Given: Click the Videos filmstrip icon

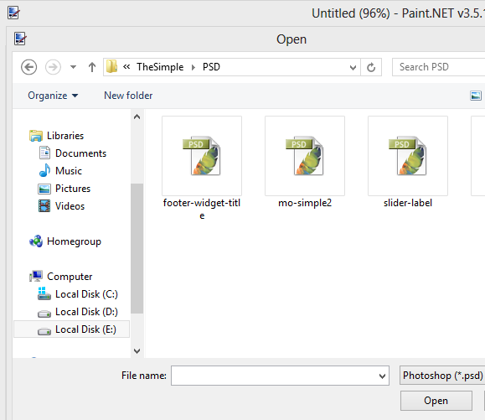Looking at the screenshot, I should click(44, 206).
